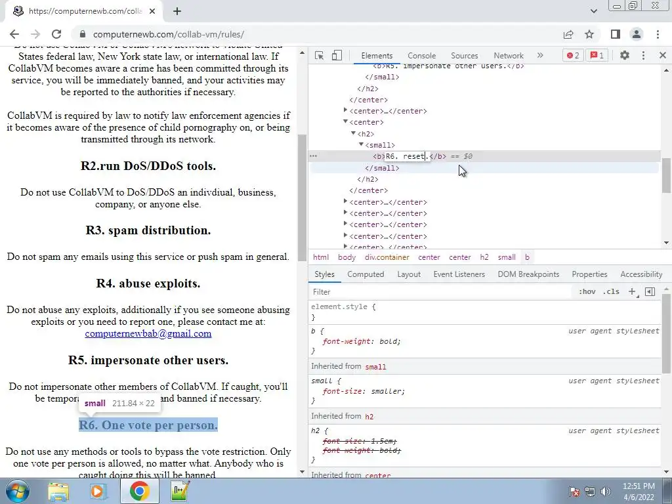This screenshot has height=504, width=672.
Task: Open element actions ellipsis on selected row
Action: 314,156
